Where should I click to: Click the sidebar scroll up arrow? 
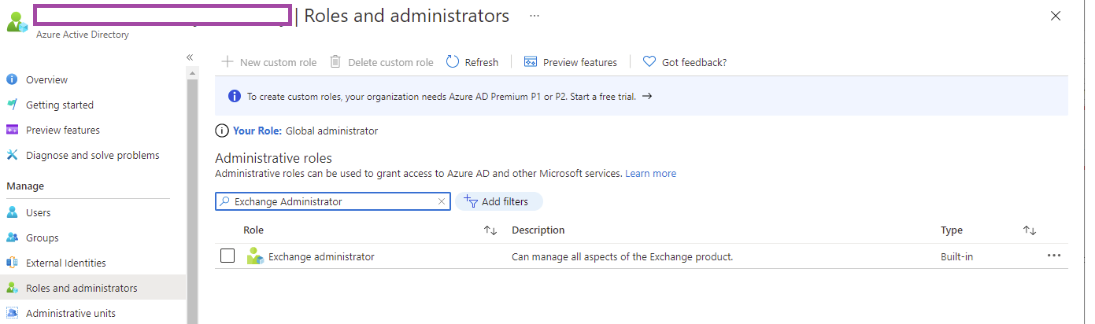(x=192, y=73)
